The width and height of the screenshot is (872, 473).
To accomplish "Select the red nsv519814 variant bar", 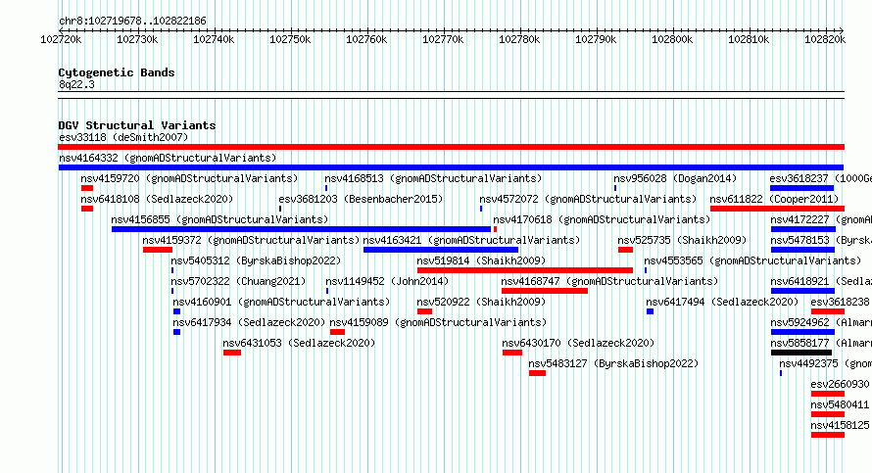I will coord(525,270).
